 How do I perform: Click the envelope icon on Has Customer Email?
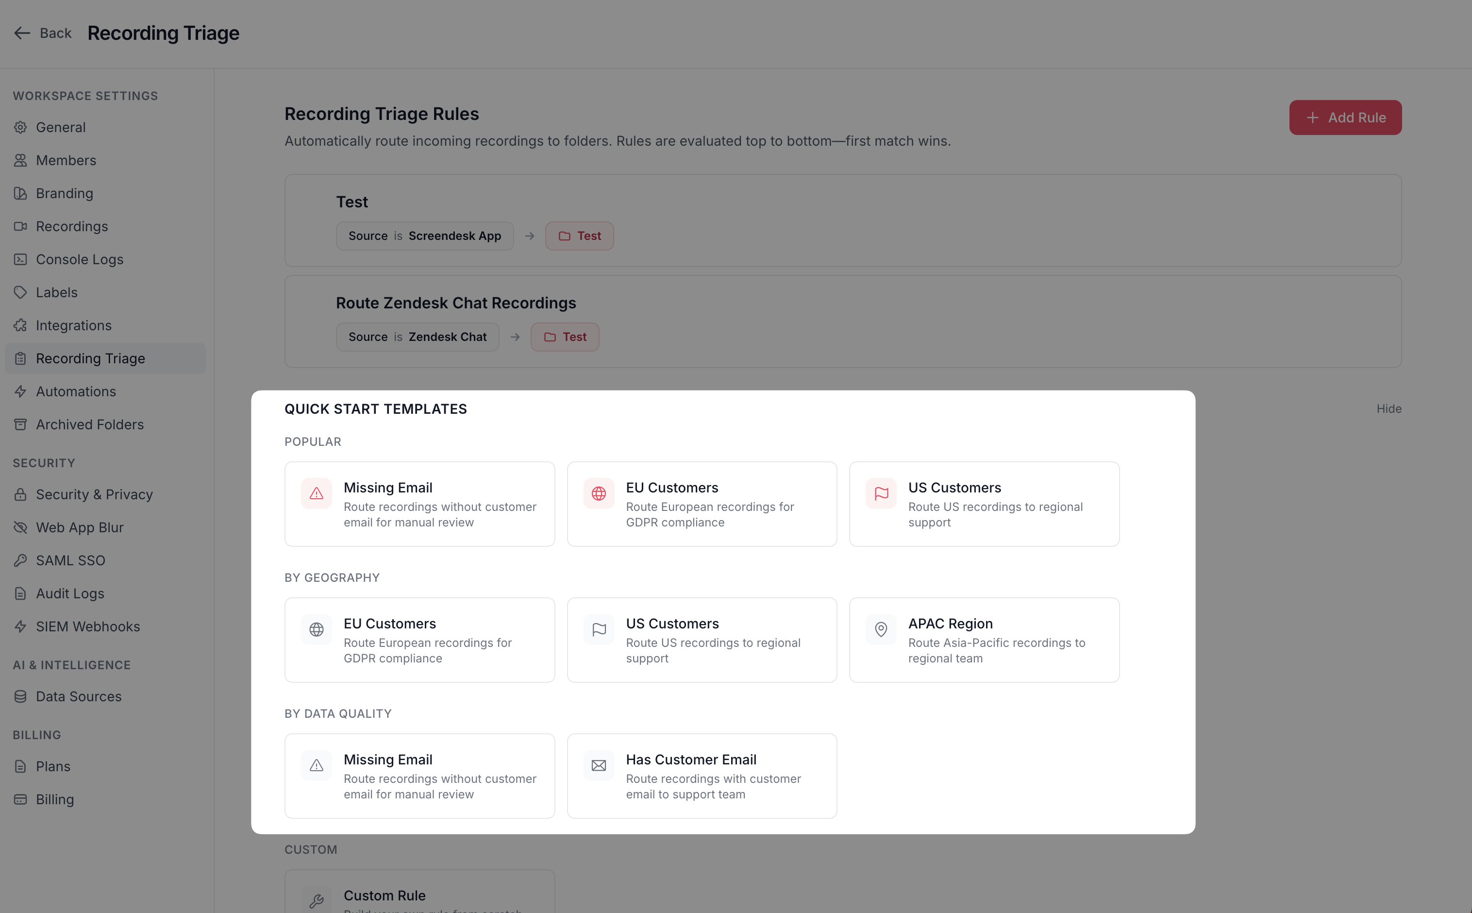pos(599,766)
